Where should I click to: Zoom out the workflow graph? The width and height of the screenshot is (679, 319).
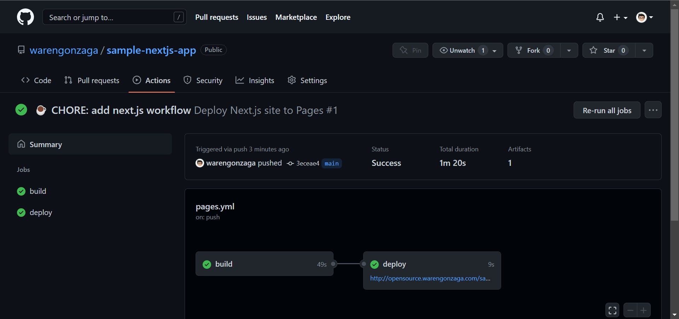[x=630, y=310]
